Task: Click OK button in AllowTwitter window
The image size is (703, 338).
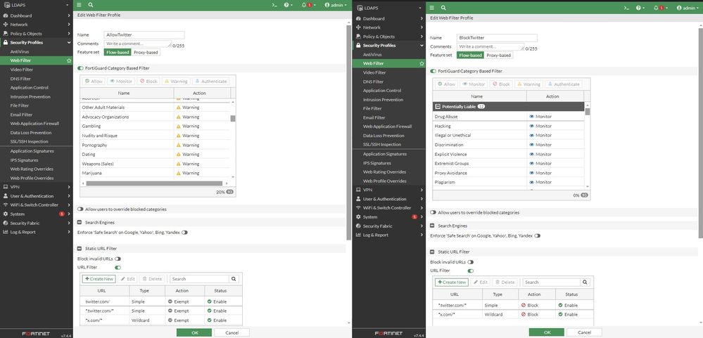Action: pyautogui.click(x=194, y=332)
